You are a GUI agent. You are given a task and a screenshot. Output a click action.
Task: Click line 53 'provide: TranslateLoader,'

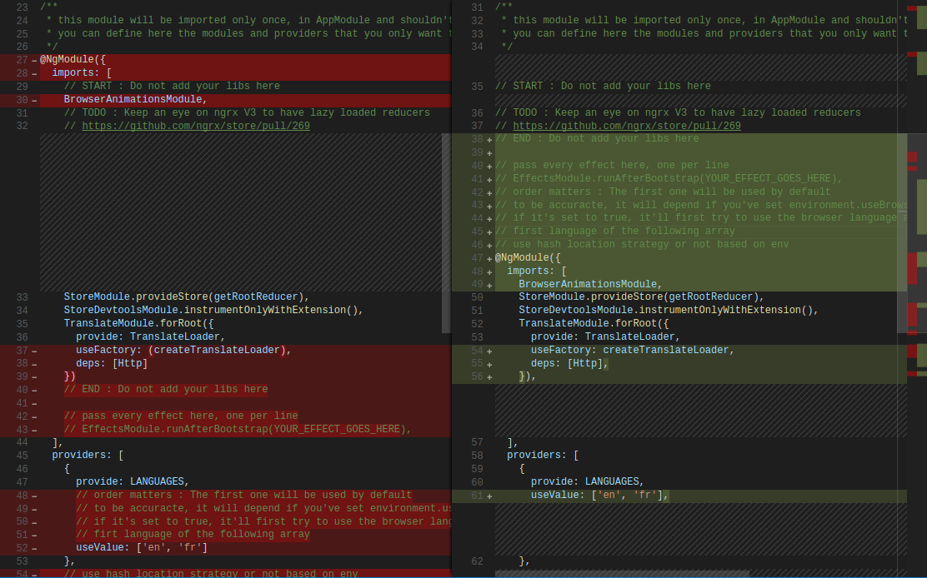(606, 336)
